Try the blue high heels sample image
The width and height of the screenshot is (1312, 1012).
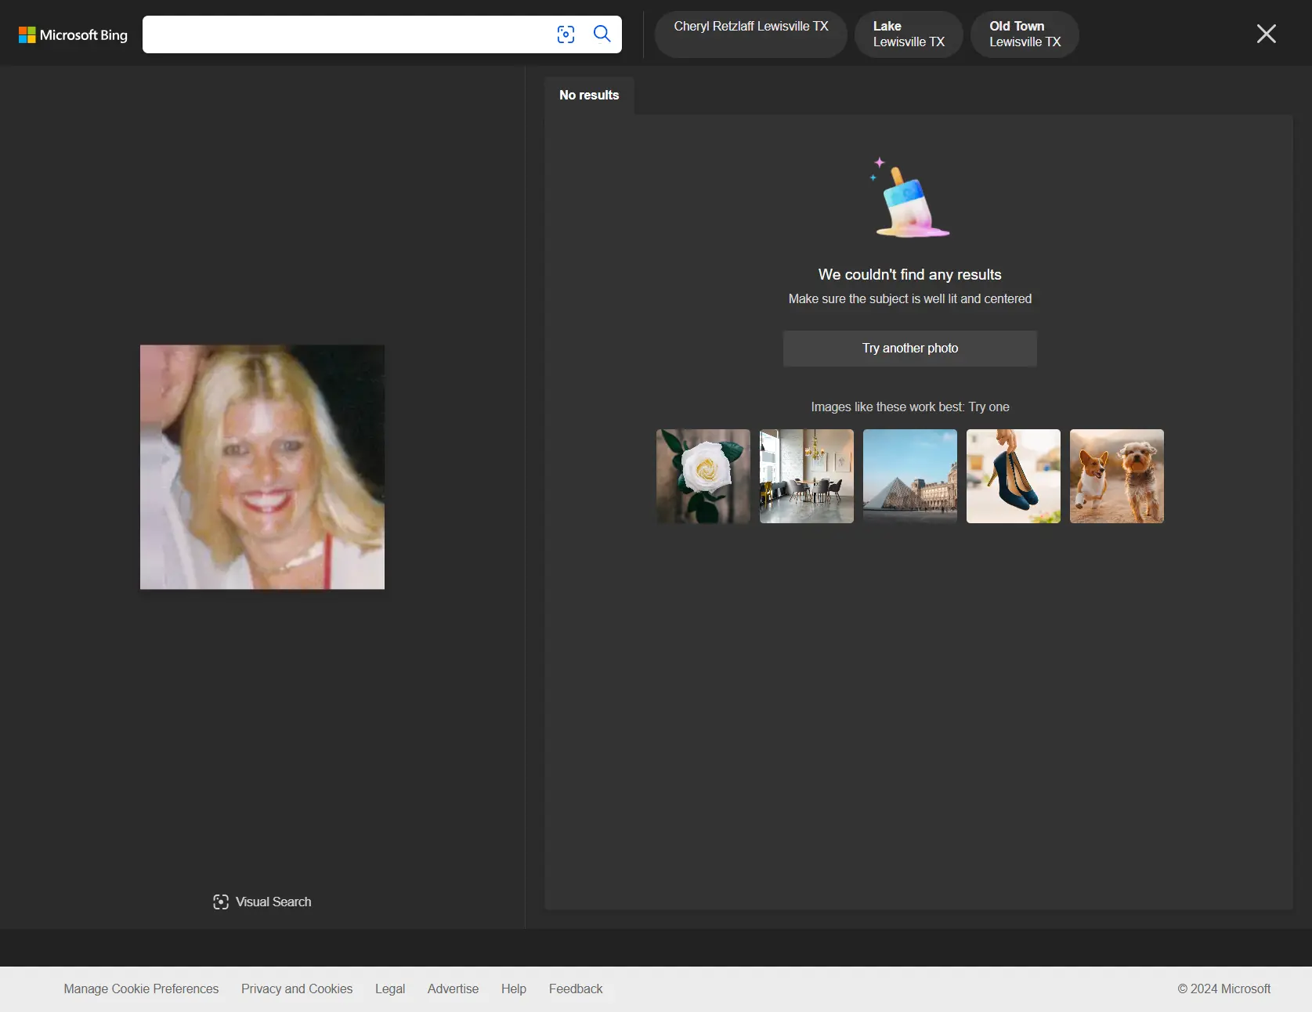(x=1013, y=476)
